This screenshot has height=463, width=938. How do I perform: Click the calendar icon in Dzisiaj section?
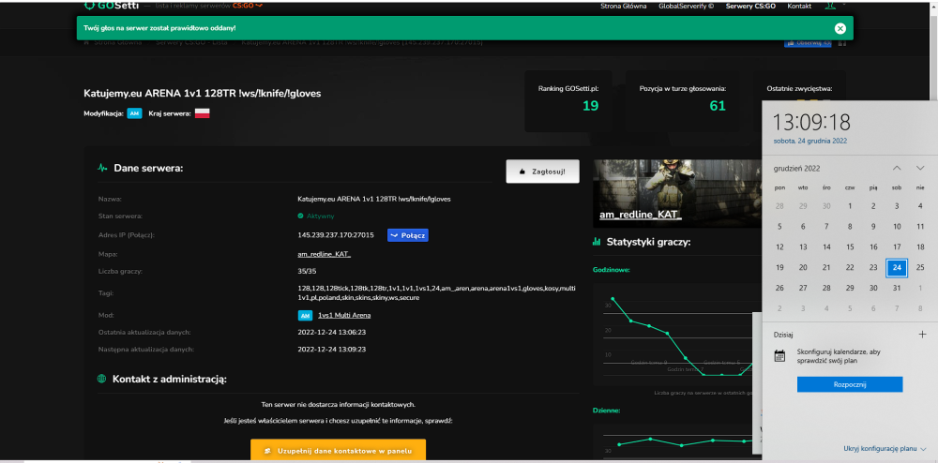click(779, 356)
